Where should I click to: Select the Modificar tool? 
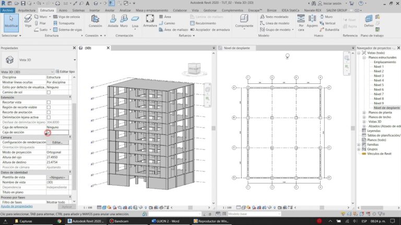[x=11, y=22]
